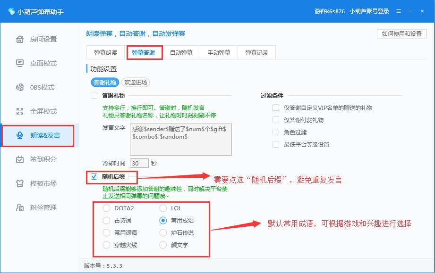Select the DOTA2 radio button

click(x=106, y=208)
